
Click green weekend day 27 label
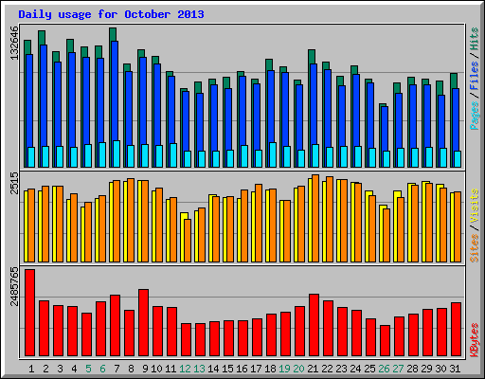(398, 369)
